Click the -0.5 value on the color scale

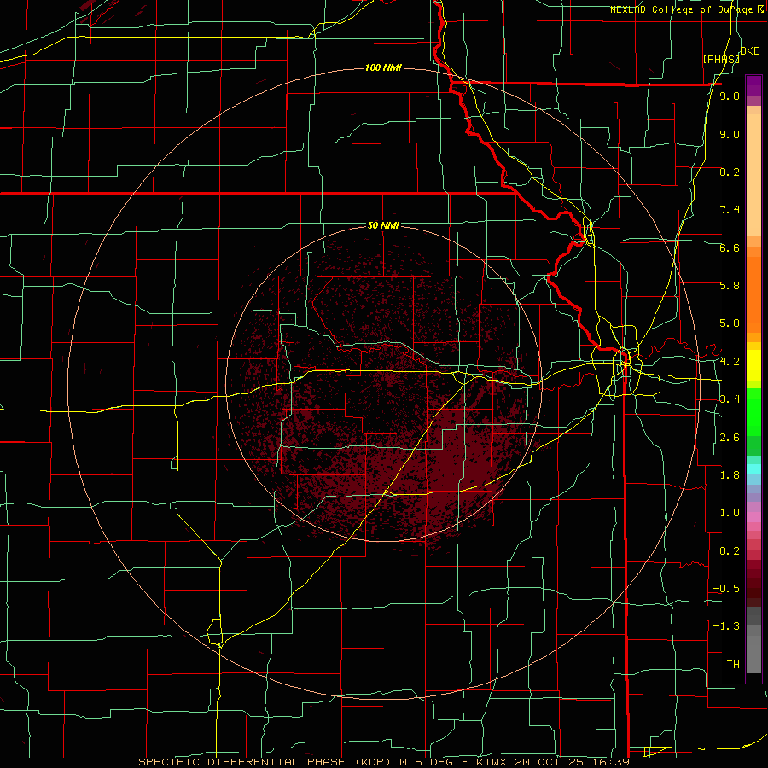tap(726, 588)
